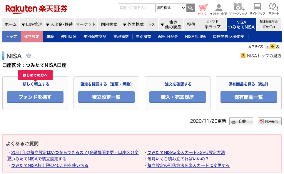Switch to the 使用状況 tab

pyautogui.click(x=69, y=37)
